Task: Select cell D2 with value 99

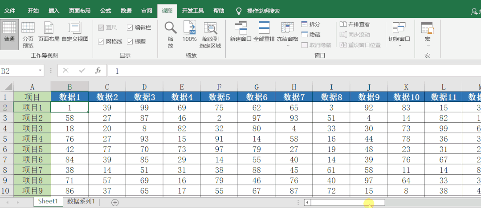Action: point(144,108)
